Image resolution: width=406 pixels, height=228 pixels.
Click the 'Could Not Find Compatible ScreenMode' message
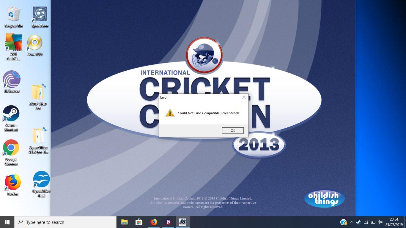pos(209,113)
